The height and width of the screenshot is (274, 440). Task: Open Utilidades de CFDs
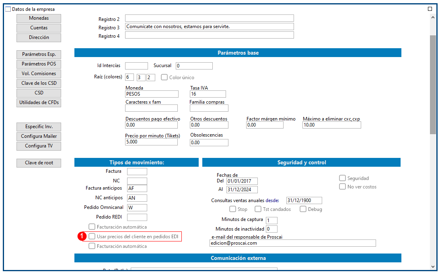pyautogui.click(x=39, y=102)
